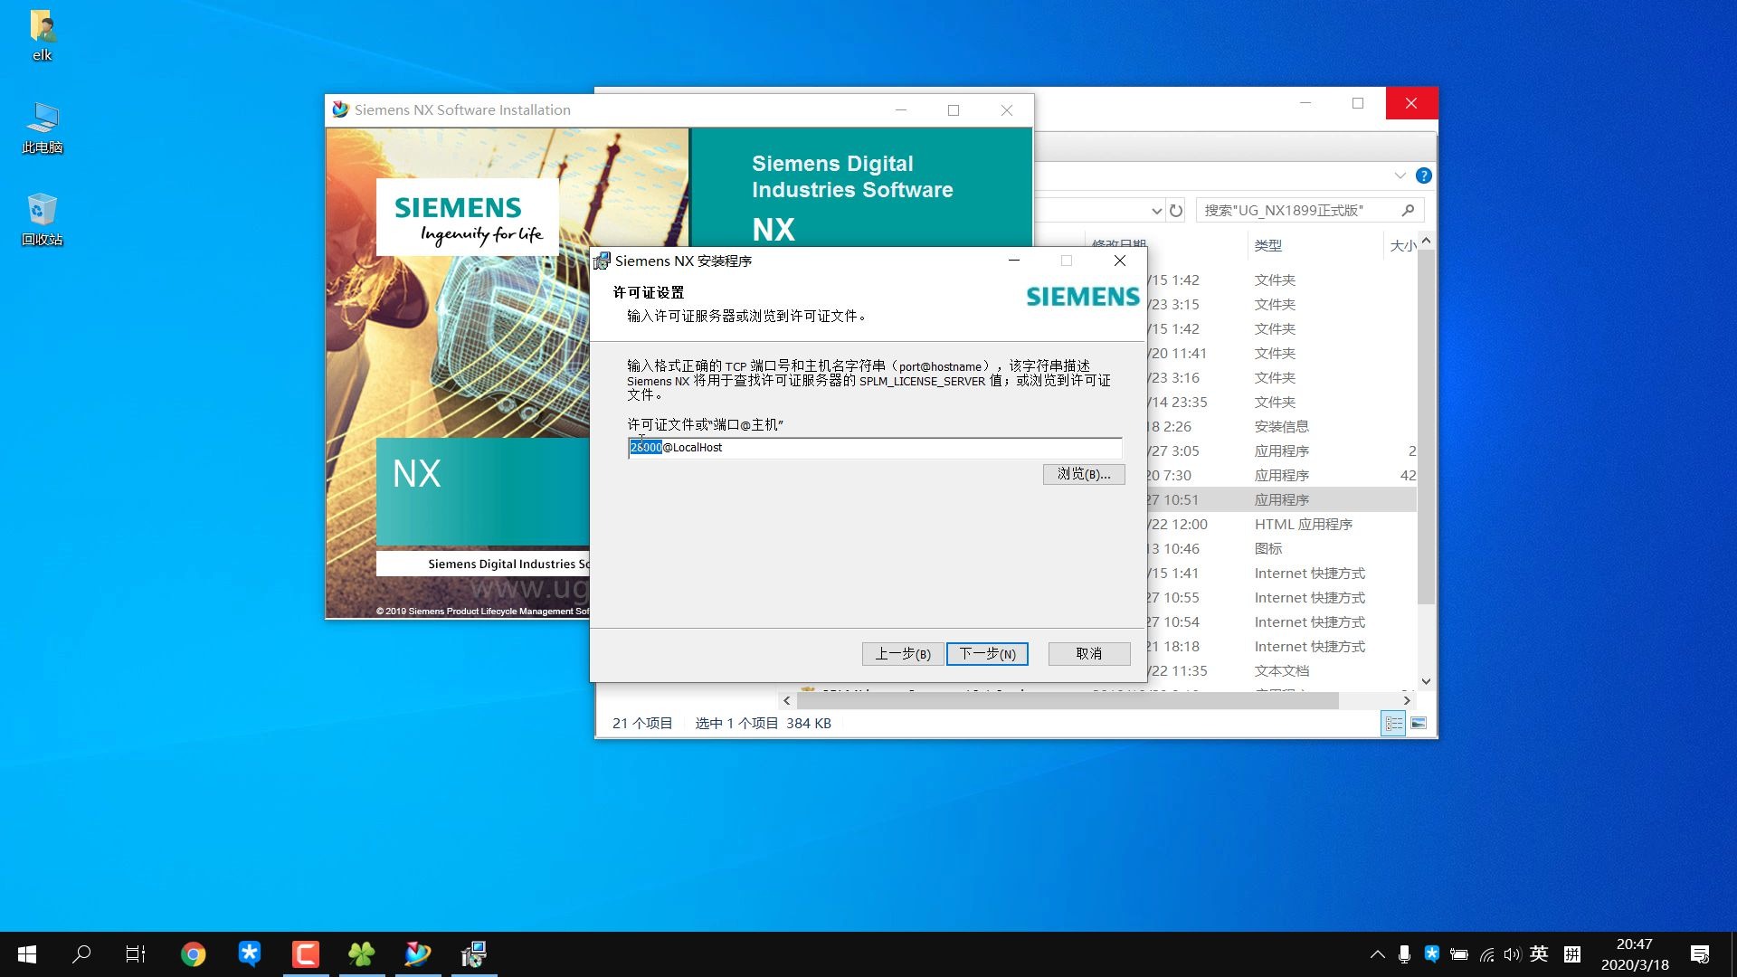Click the 下一步(N) button to continue installation
This screenshot has width=1737, height=977.
987,653
